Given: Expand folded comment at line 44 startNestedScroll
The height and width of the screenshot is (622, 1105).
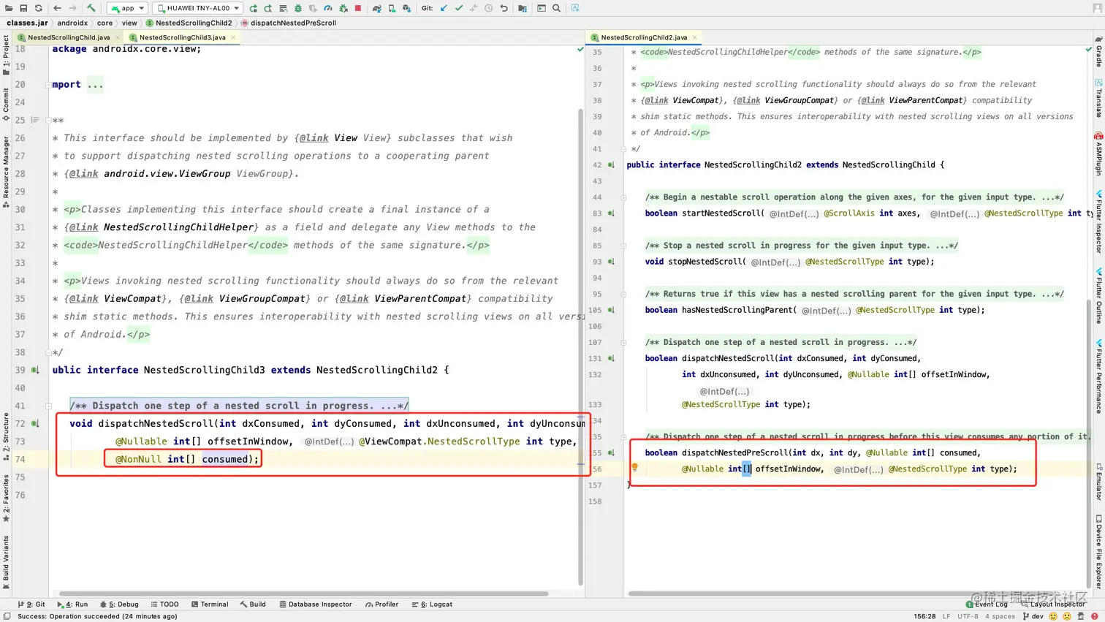Looking at the screenshot, I should (623, 197).
